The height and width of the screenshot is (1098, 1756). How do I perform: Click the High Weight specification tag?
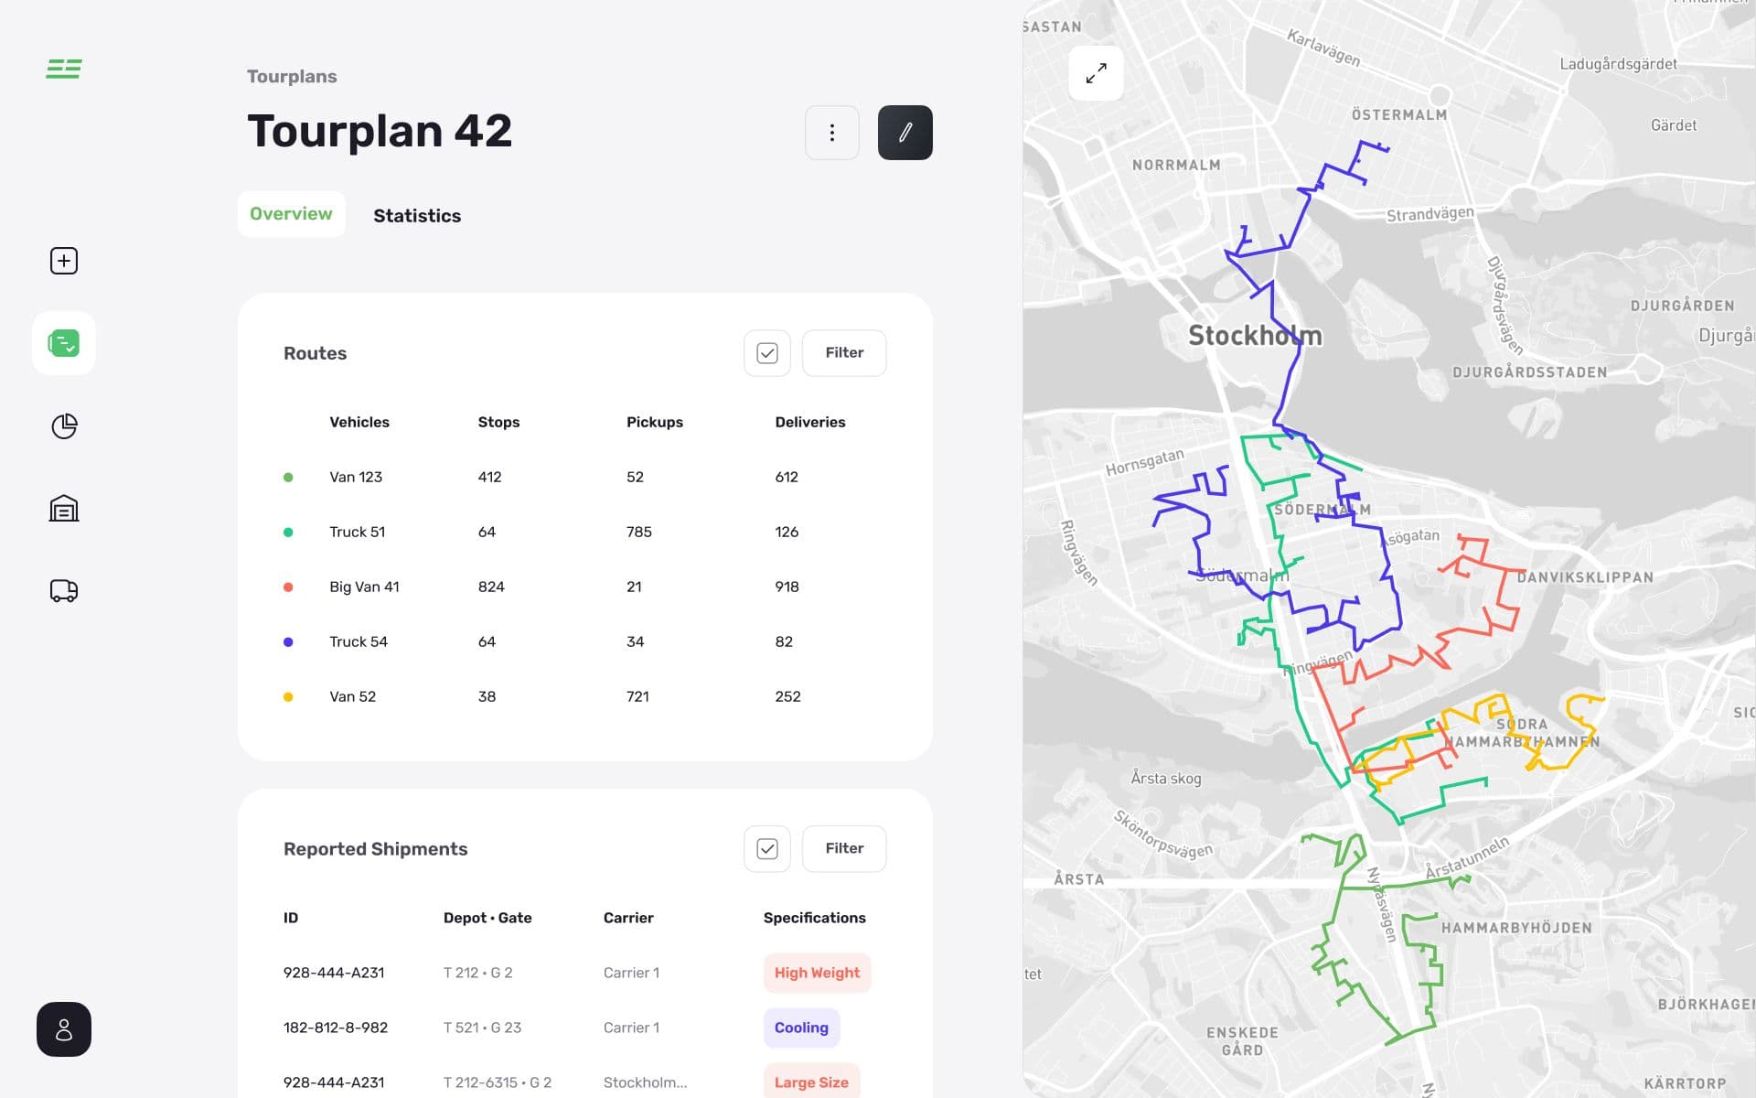pyautogui.click(x=817, y=973)
